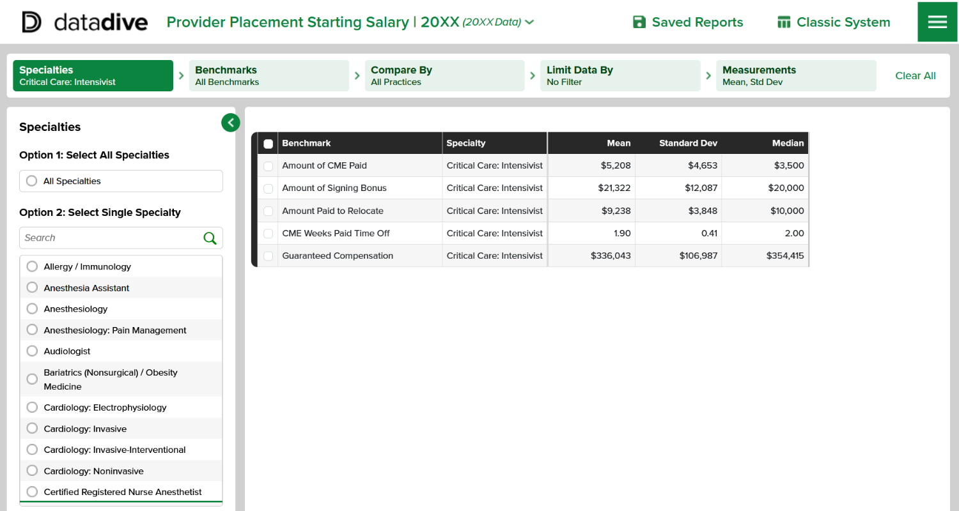Click the Saved Reports floppy disk icon
Image resolution: width=959 pixels, height=511 pixels.
click(x=639, y=22)
